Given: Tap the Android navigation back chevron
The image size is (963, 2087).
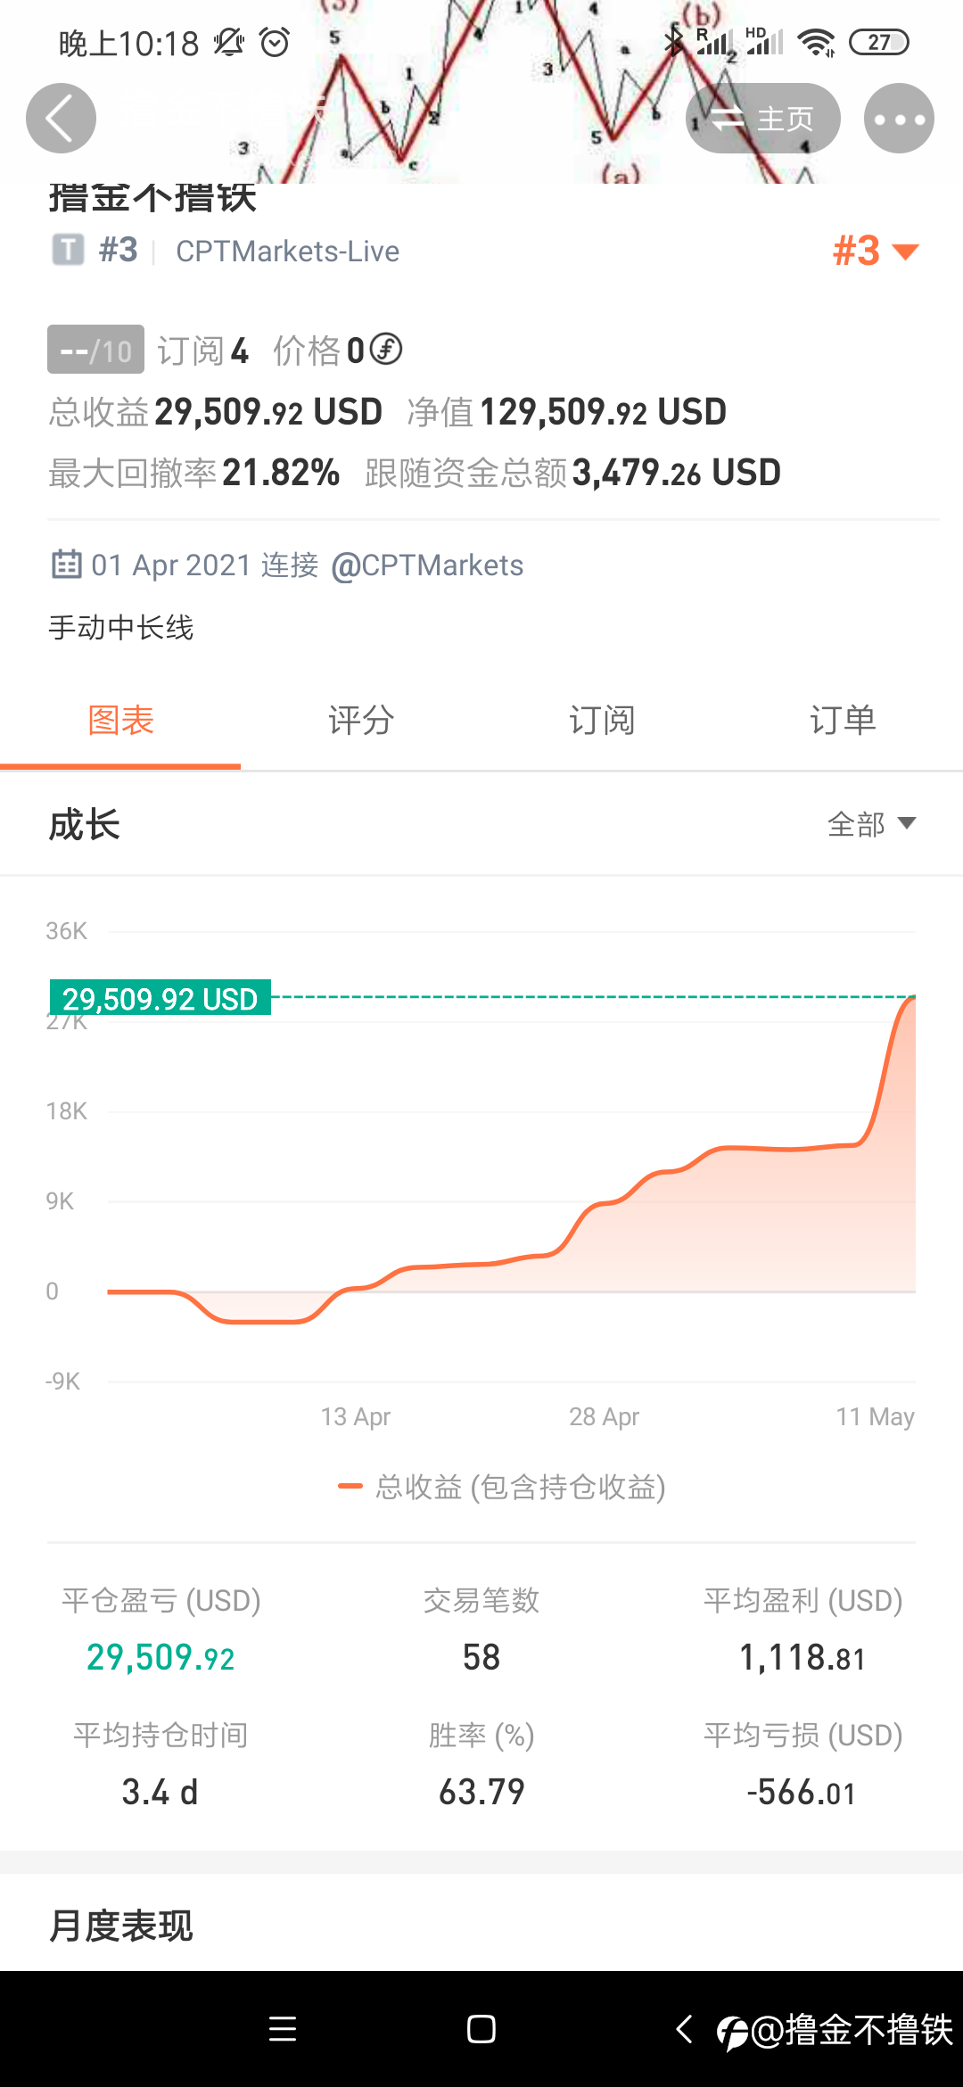Looking at the screenshot, I should point(684,2029).
